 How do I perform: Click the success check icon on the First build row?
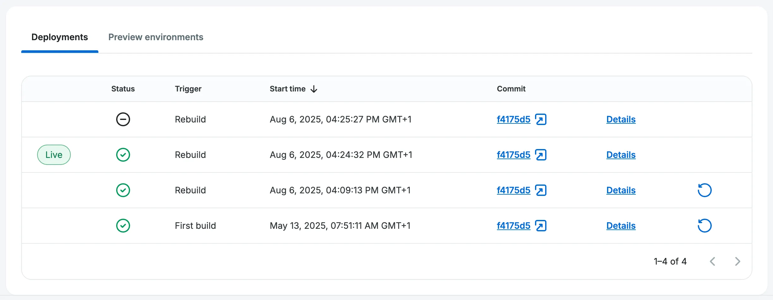(123, 226)
